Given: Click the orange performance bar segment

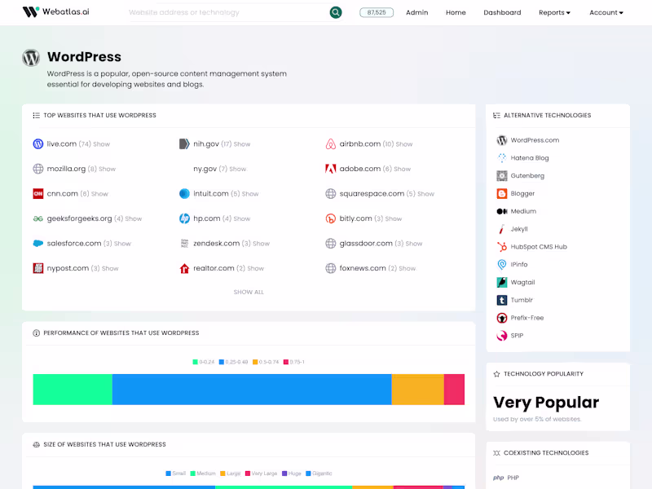Looking at the screenshot, I should [x=418, y=390].
